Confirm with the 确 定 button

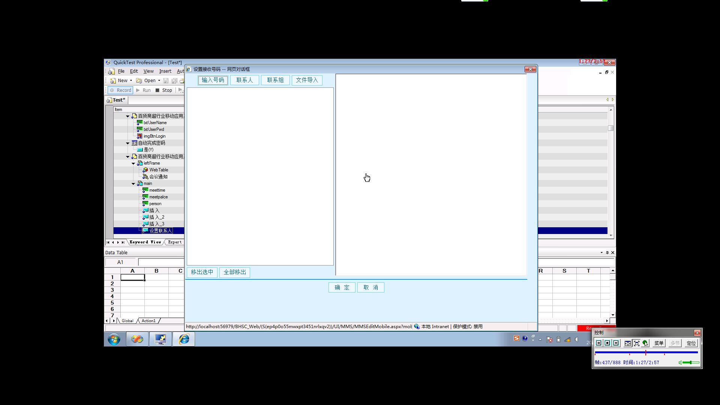342,288
